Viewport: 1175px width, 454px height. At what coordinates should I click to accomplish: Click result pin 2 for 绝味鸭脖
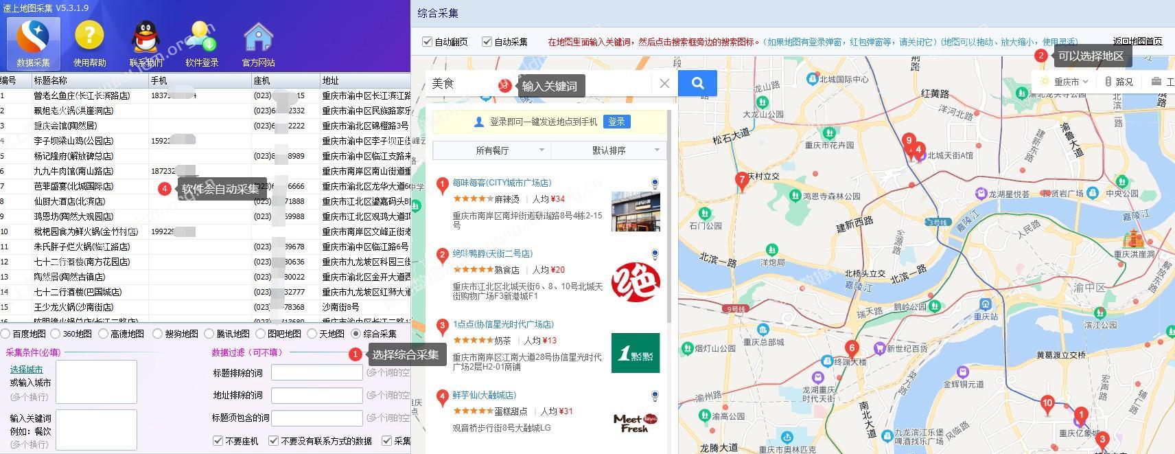click(x=442, y=256)
